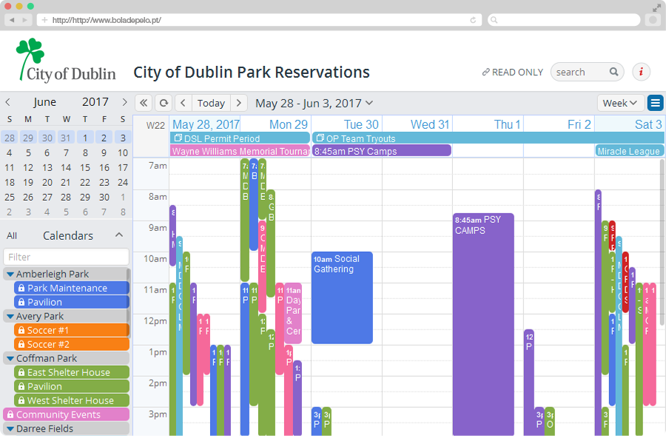The width and height of the screenshot is (666, 436).
Task: Go to next month in mini calendar
Action: click(x=124, y=102)
